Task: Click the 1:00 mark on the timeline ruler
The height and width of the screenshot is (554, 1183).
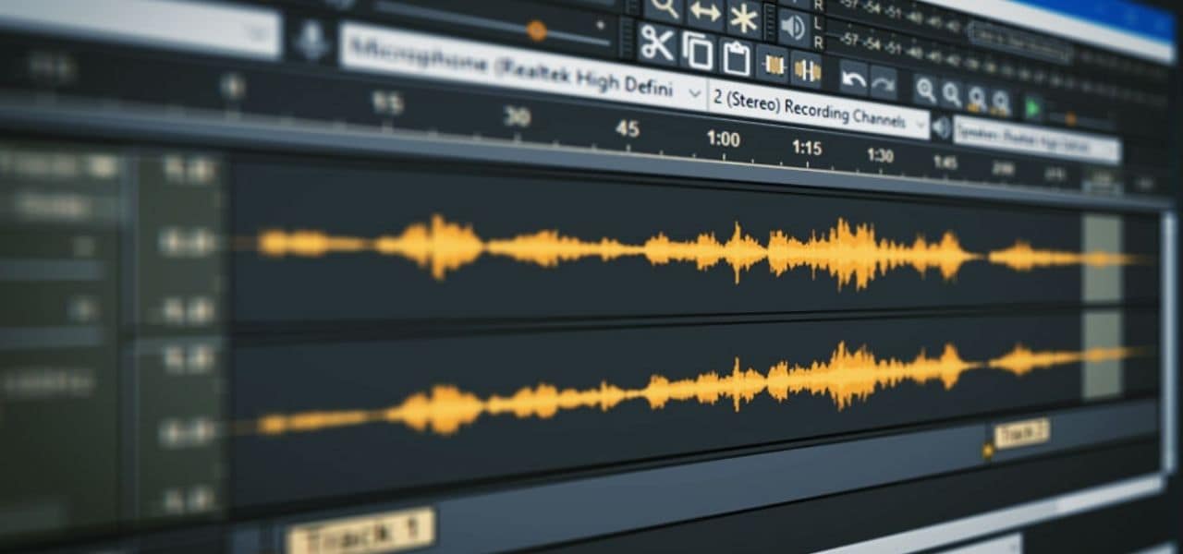Action: (x=723, y=138)
